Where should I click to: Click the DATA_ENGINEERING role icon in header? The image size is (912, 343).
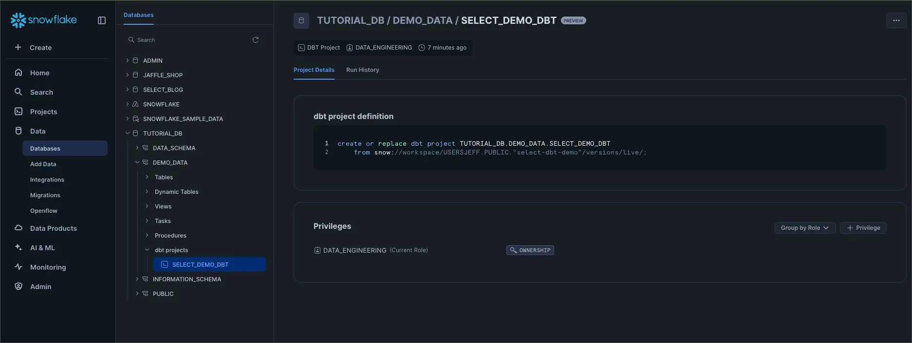click(x=350, y=48)
